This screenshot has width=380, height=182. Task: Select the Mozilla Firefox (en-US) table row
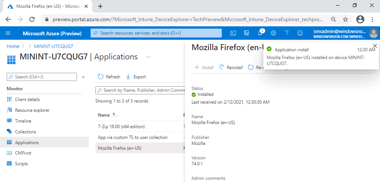(140, 148)
